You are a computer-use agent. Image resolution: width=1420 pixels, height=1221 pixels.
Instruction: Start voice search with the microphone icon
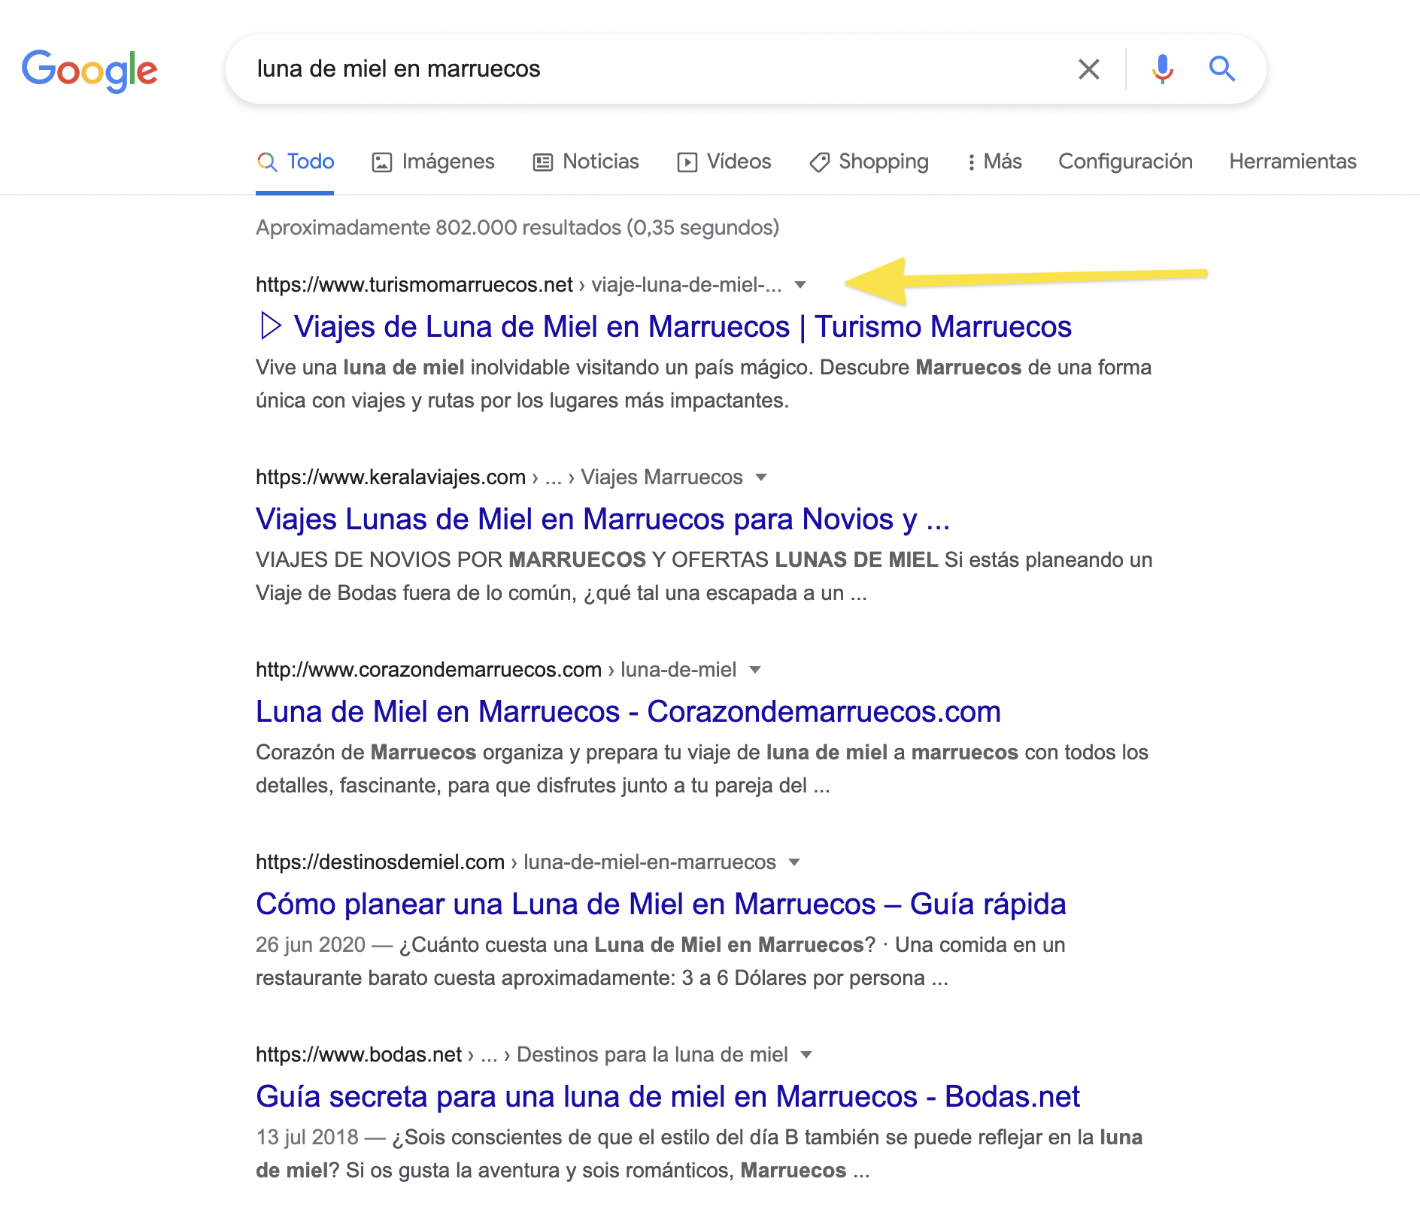point(1162,69)
